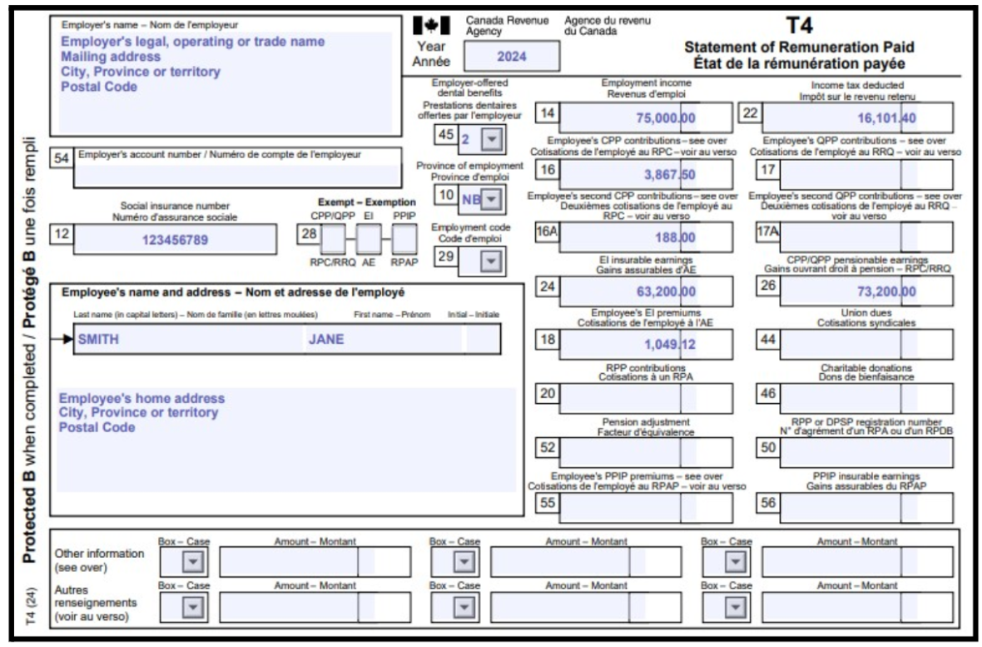
Task: Click box 56 PPIP insurable earnings field
Action: [866, 507]
